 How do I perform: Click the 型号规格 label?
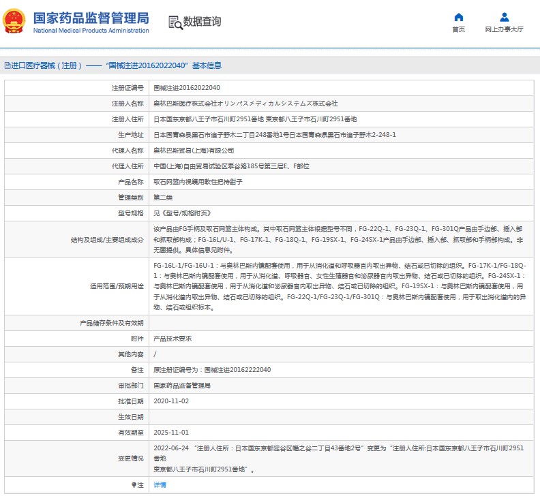point(131,213)
